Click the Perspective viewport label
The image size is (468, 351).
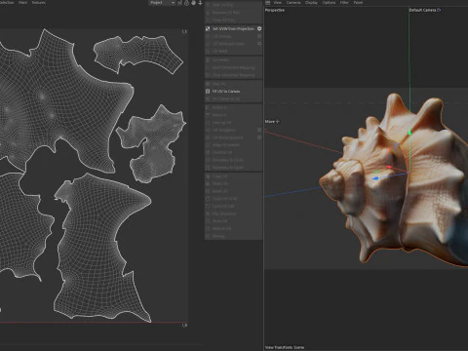275,10
